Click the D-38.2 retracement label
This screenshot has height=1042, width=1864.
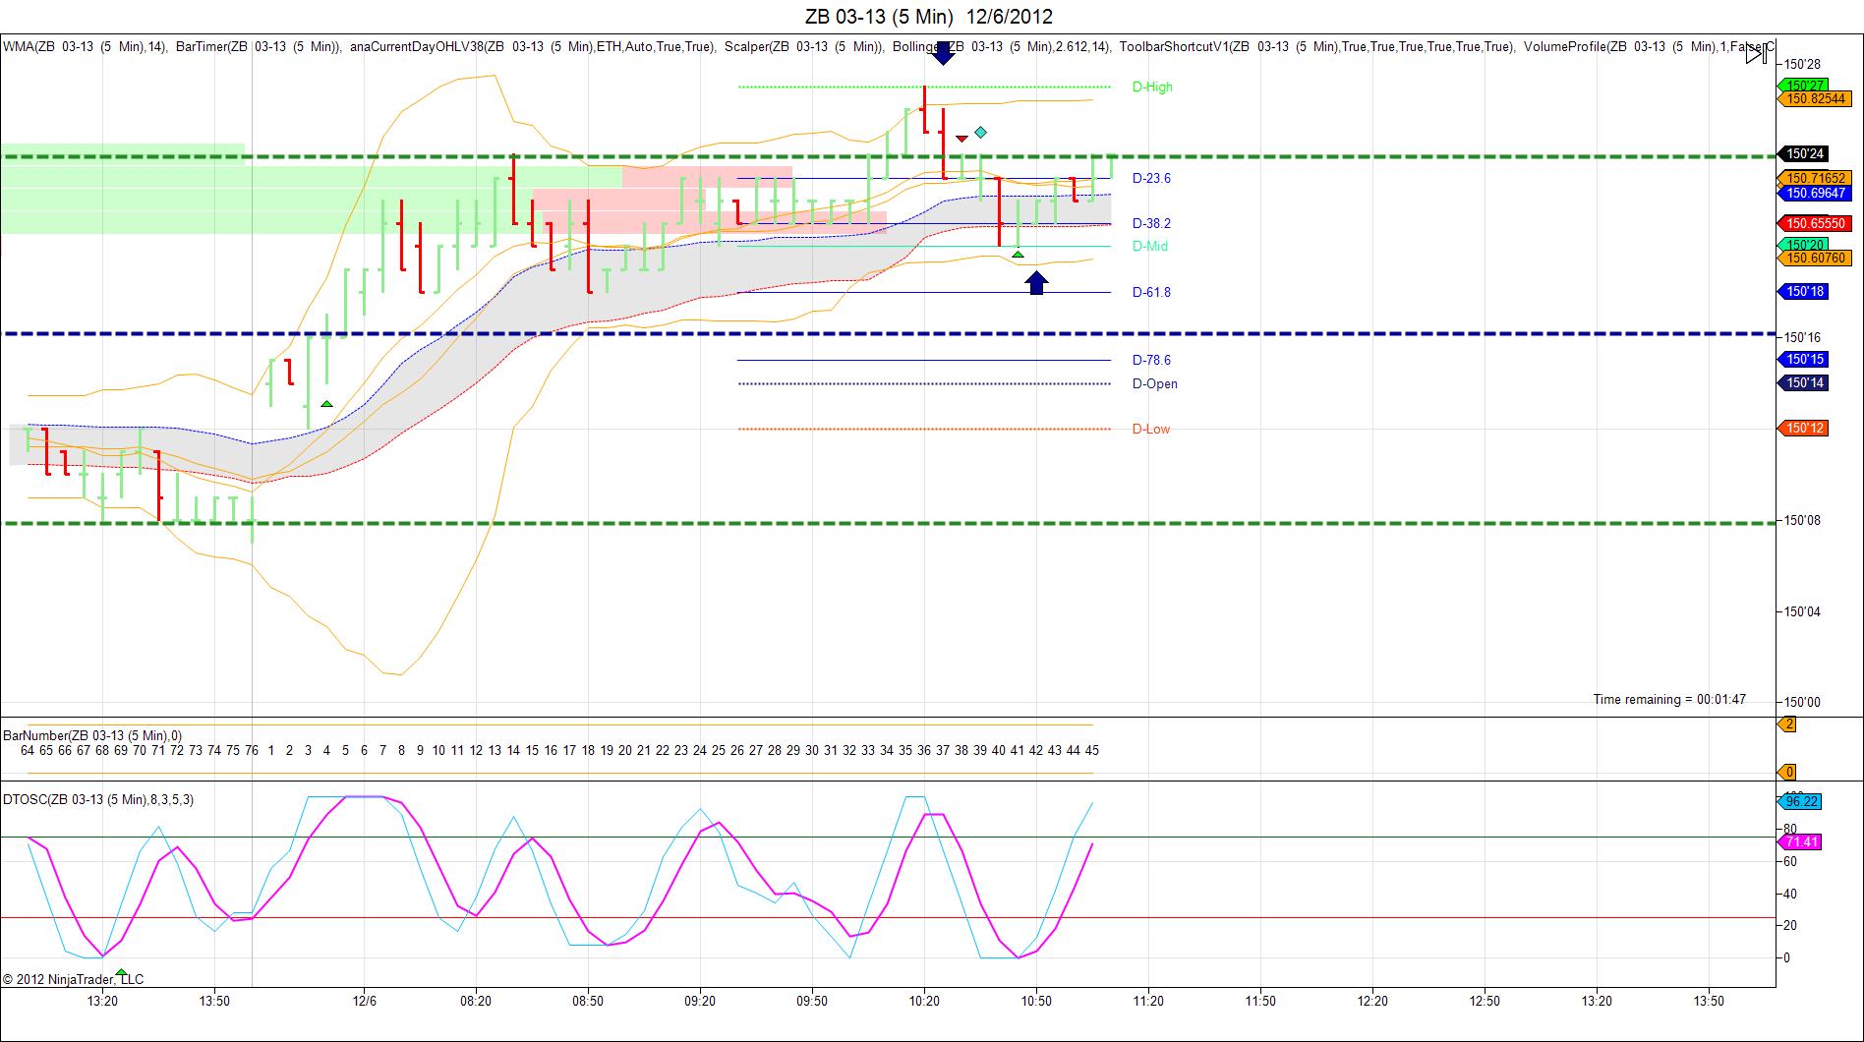(1151, 223)
